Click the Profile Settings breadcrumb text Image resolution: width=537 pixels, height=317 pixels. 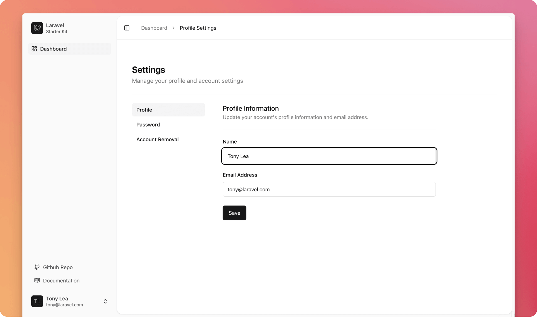pyautogui.click(x=198, y=28)
